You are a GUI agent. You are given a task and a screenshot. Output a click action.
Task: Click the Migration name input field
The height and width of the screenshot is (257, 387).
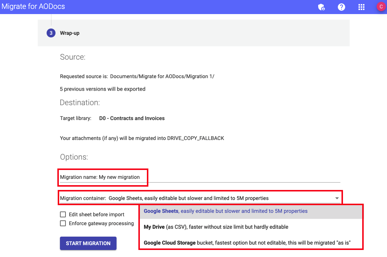pyautogui.click(x=200, y=177)
